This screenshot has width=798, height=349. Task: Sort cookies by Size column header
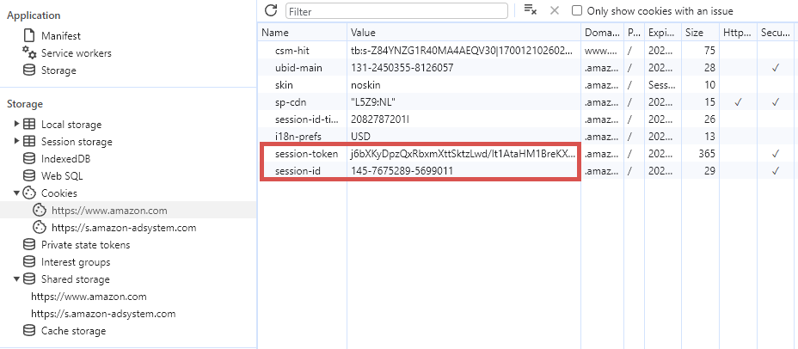tap(693, 33)
